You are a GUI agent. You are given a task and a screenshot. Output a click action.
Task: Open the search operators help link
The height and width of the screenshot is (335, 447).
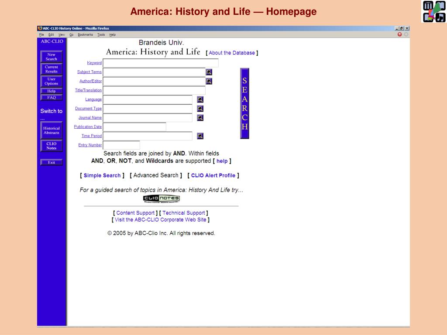click(x=222, y=161)
